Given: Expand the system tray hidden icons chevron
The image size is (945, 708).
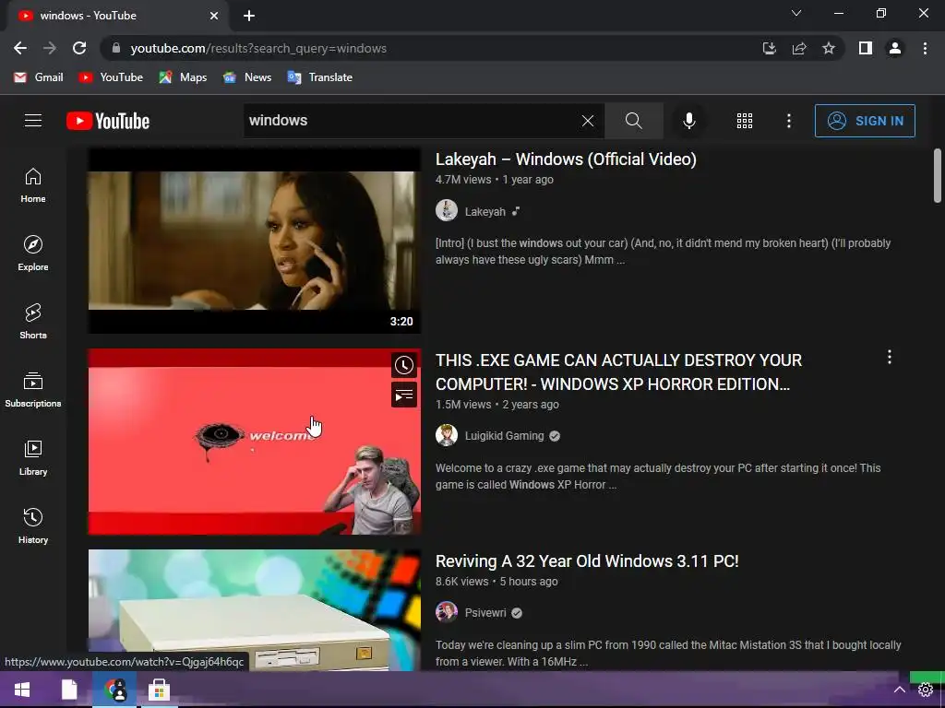Looking at the screenshot, I should 899,690.
